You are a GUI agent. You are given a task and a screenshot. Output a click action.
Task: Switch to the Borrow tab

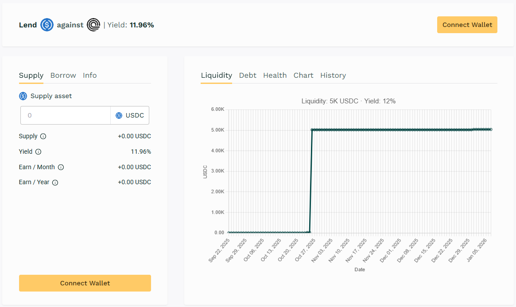pyautogui.click(x=63, y=76)
